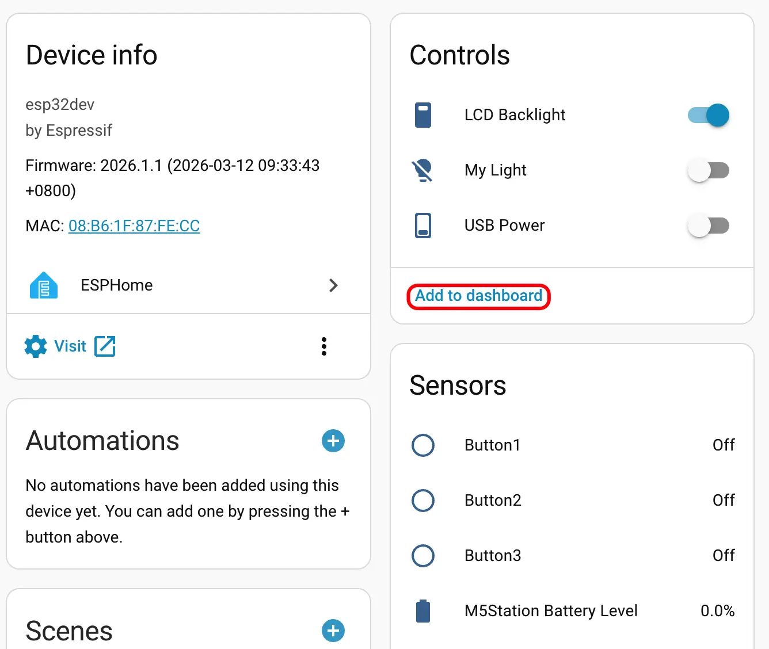The image size is (769, 649).
Task: Open the three-dot device options menu
Action: (324, 346)
